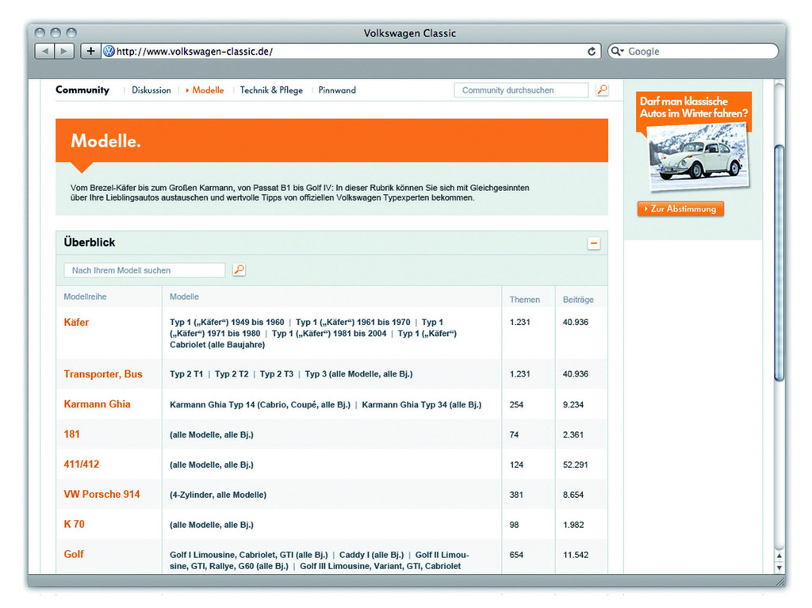The height and width of the screenshot is (608, 812).
Task: Open the 411/412 model series
Action: pyautogui.click(x=82, y=464)
